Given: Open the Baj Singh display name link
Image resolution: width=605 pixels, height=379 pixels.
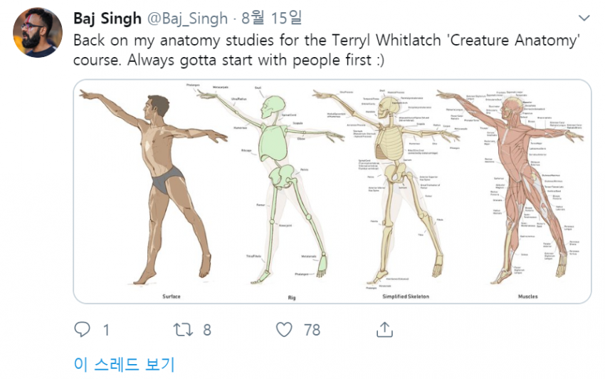Looking at the screenshot, I should [x=107, y=17].
